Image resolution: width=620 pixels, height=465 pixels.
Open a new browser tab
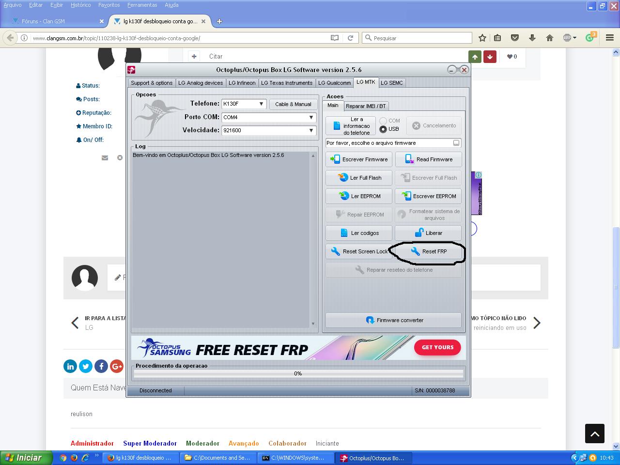tap(219, 21)
